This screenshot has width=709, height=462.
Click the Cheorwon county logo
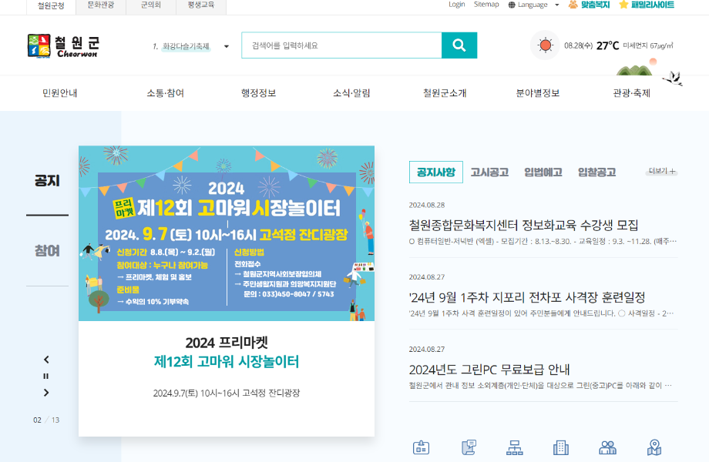(63, 45)
